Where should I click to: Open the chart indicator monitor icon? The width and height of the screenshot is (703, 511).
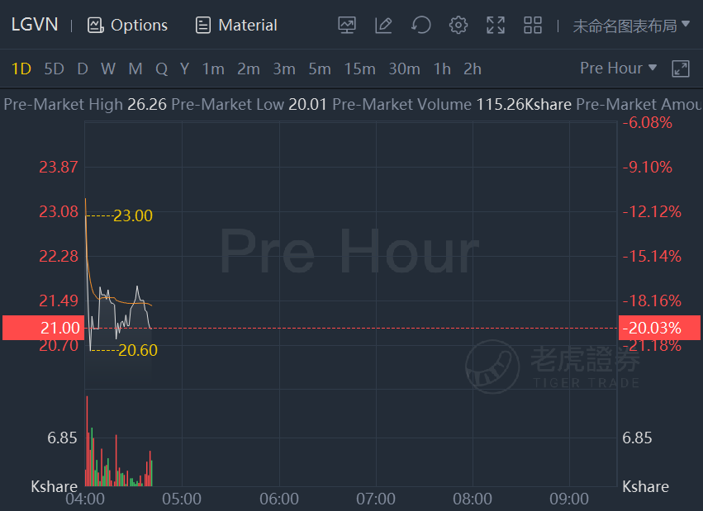tap(347, 26)
